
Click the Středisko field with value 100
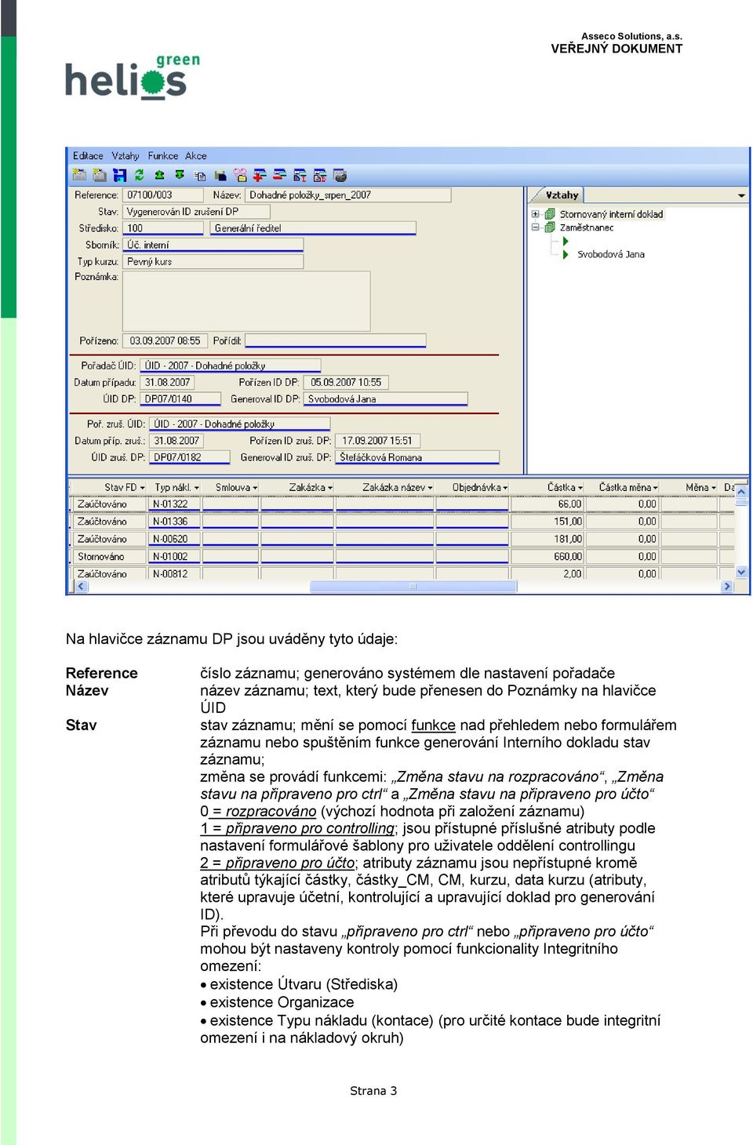click(x=163, y=228)
